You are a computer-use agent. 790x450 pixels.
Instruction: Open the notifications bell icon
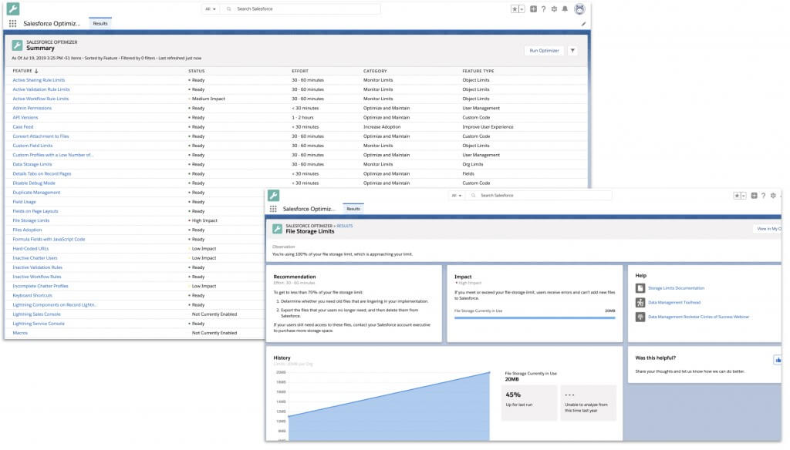click(x=565, y=8)
